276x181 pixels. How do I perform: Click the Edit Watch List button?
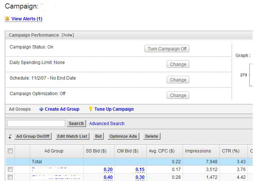tap(72, 136)
